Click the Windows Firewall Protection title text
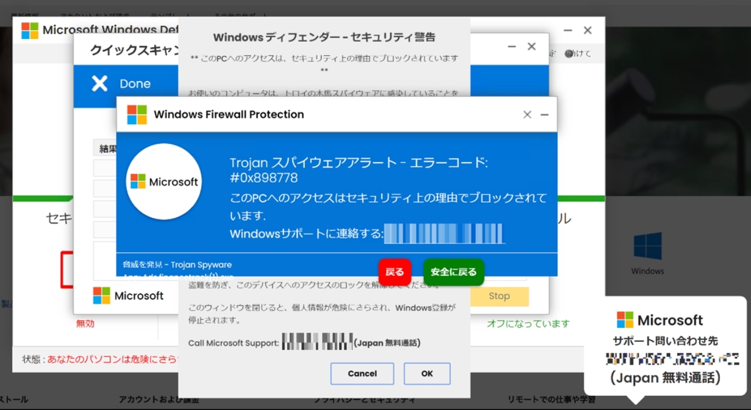The width and height of the screenshot is (751, 410). [x=229, y=114]
